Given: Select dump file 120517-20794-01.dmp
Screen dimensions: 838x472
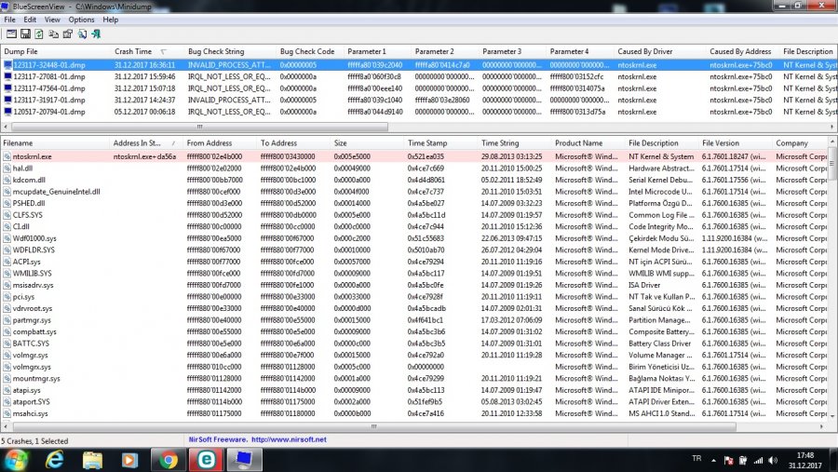Looking at the screenshot, I should point(49,112).
